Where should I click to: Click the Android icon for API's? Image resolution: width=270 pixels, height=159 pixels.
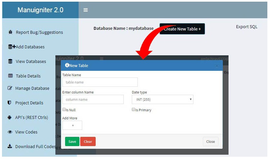tap(10, 117)
